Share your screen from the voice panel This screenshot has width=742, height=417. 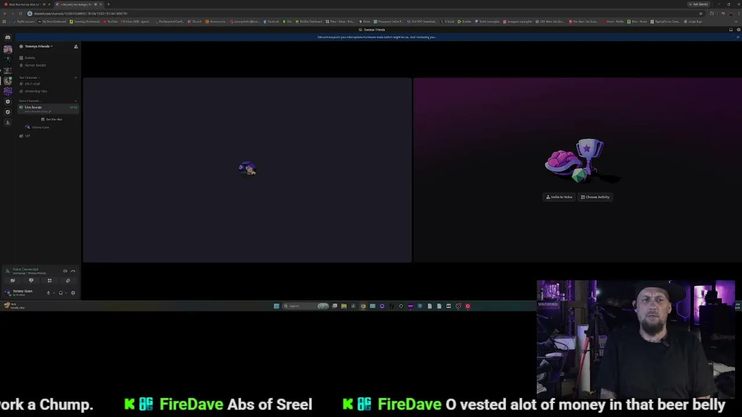pyautogui.click(x=31, y=281)
